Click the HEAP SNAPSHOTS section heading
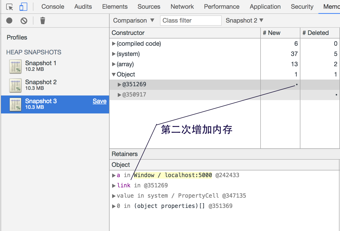This screenshot has width=340, height=231. click(34, 52)
